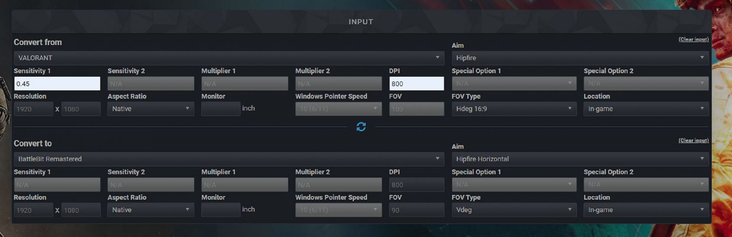The image size is (732, 237).
Task: Open the Hdeg 16:9 FOV Type dropdown
Action: click(x=514, y=109)
